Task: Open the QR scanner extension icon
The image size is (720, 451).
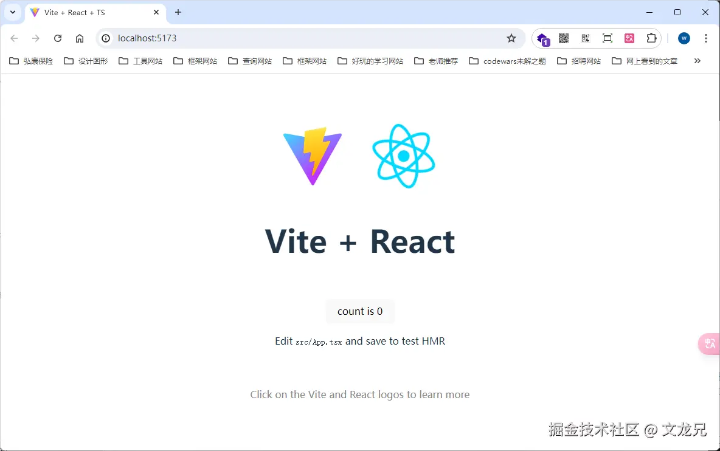Action: 586,38
